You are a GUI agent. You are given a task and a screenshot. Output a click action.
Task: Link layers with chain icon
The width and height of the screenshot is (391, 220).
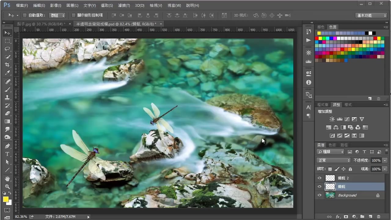pyautogui.click(x=329, y=217)
